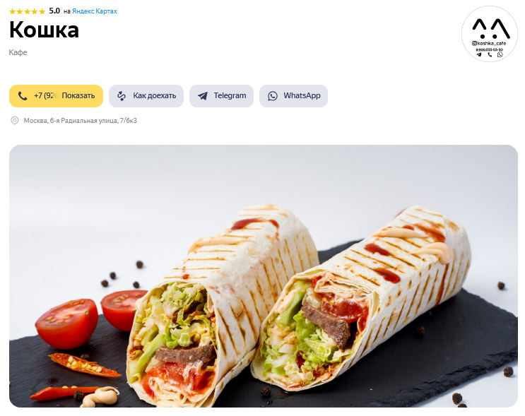
Task: Follow the Яндекс Картах link
Action: click(x=95, y=11)
